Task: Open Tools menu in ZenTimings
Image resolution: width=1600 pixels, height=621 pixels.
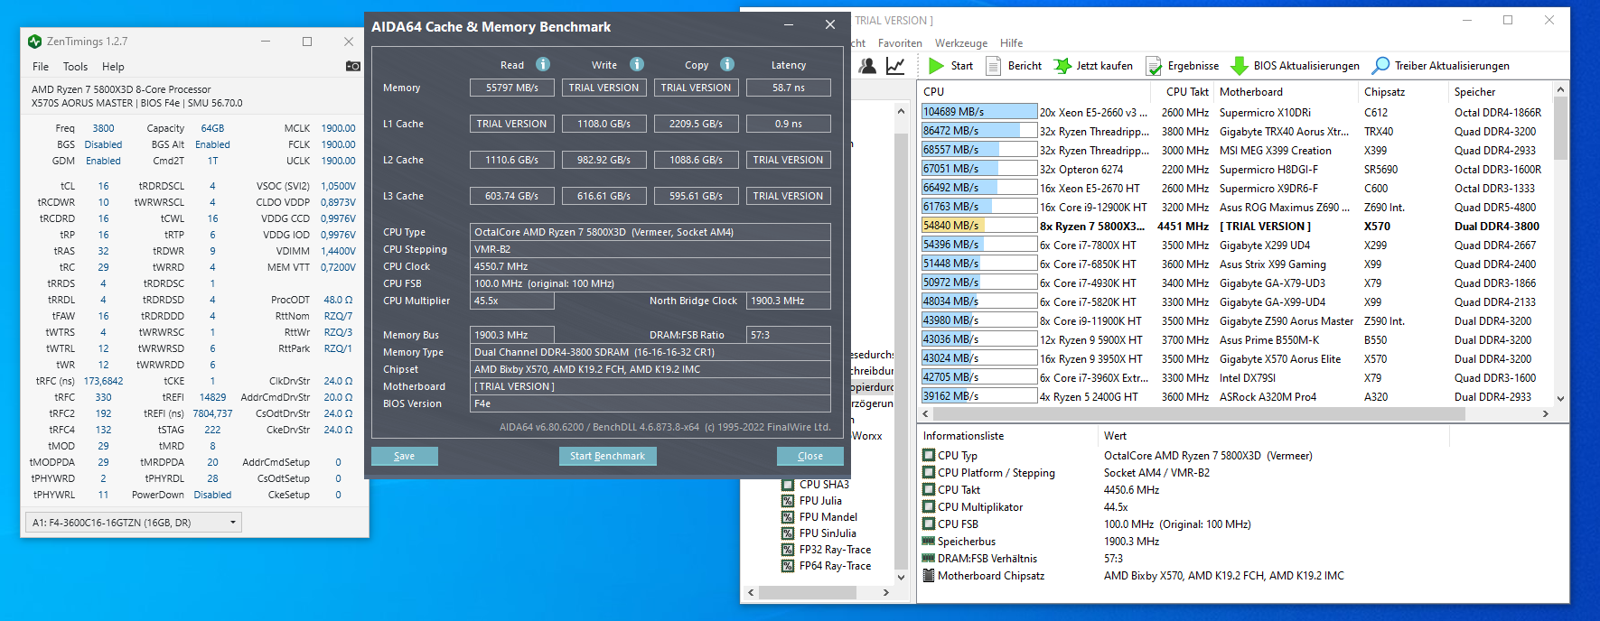Action: pos(75,67)
